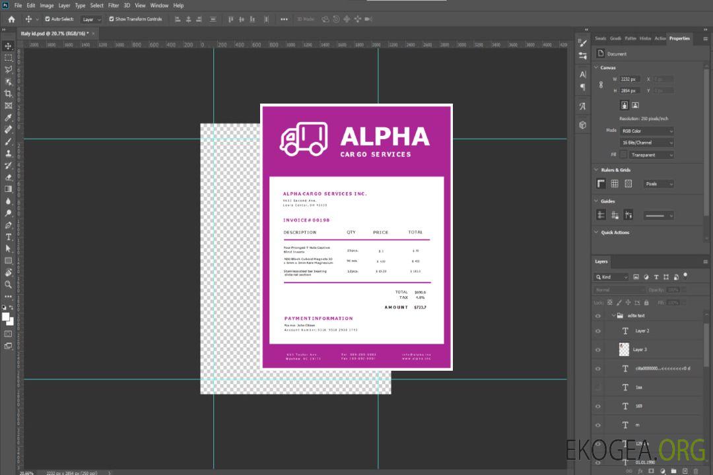Select the Lasso tool

(8, 69)
